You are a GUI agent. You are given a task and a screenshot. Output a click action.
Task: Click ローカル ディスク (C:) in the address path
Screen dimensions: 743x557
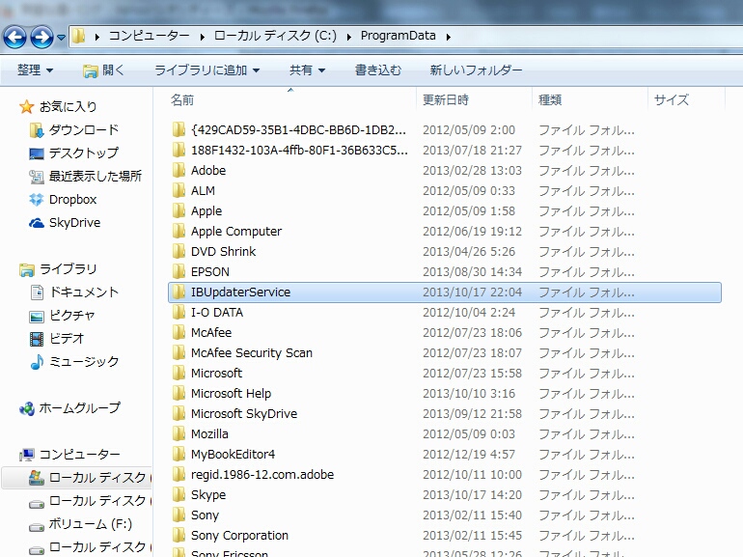click(x=275, y=36)
